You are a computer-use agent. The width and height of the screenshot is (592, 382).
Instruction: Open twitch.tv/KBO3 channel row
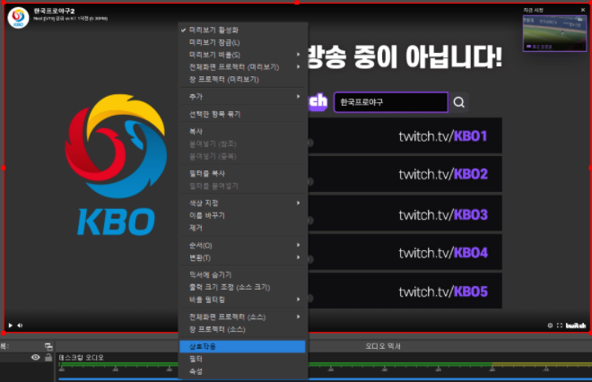point(405,213)
